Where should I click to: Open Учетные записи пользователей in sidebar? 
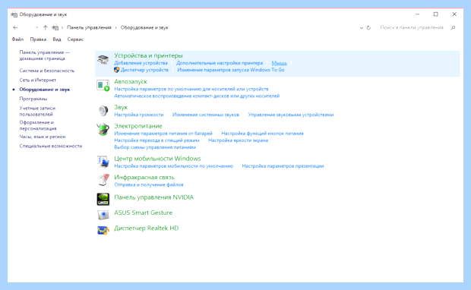tap(37, 111)
